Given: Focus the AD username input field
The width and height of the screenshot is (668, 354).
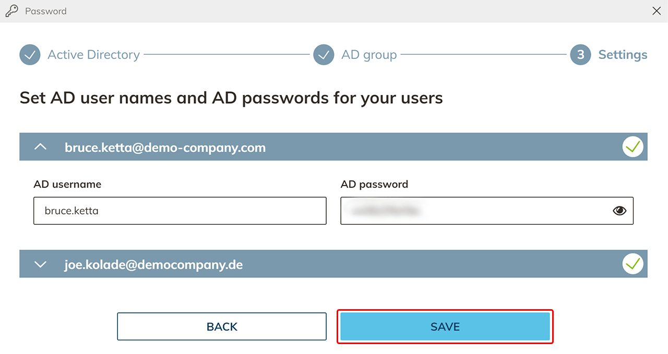Looking at the screenshot, I should (x=180, y=211).
